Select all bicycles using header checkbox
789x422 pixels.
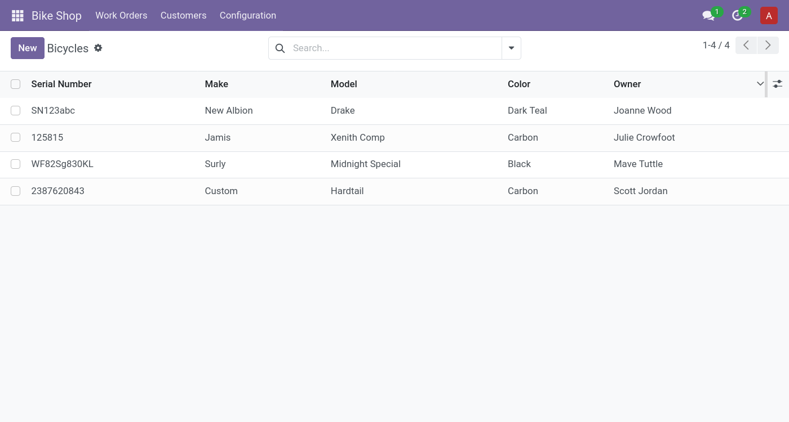(15, 84)
